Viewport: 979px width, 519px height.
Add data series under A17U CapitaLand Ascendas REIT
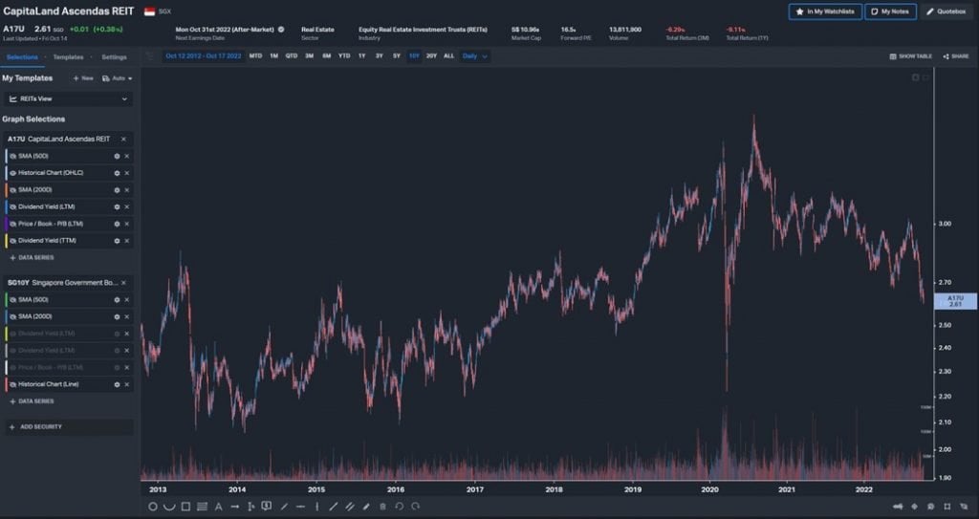coord(32,258)
